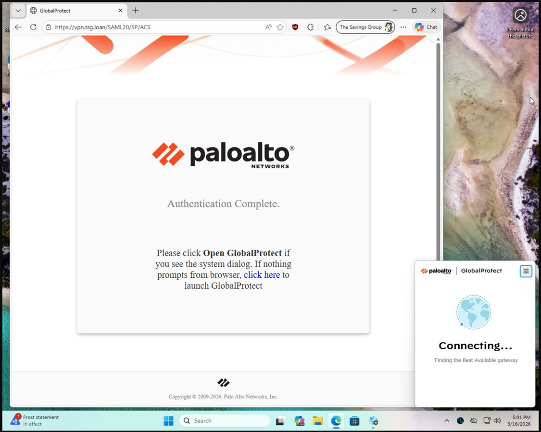Show hidden system tray icons
The image size is (541, 432).
click(x=447, y=421)
